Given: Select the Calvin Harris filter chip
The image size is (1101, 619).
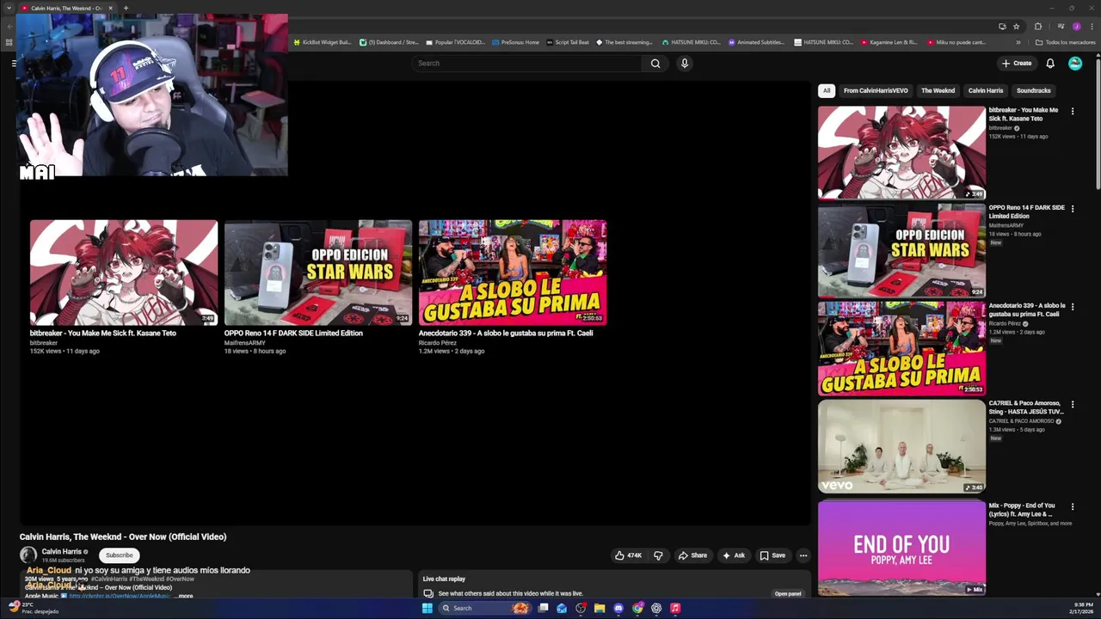Looking at the screenshot, I should [986, 90].
